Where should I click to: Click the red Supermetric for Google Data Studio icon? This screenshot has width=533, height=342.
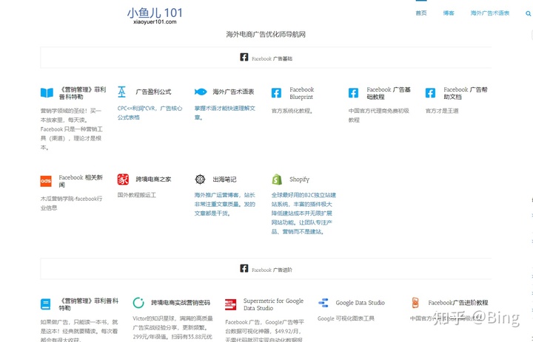coord(230,304)
